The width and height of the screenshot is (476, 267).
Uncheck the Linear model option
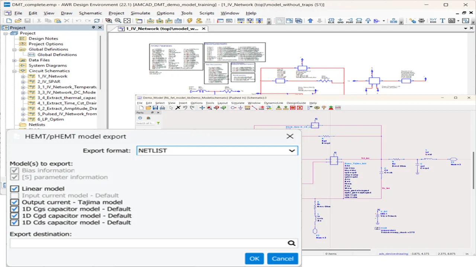coord(15,188)
